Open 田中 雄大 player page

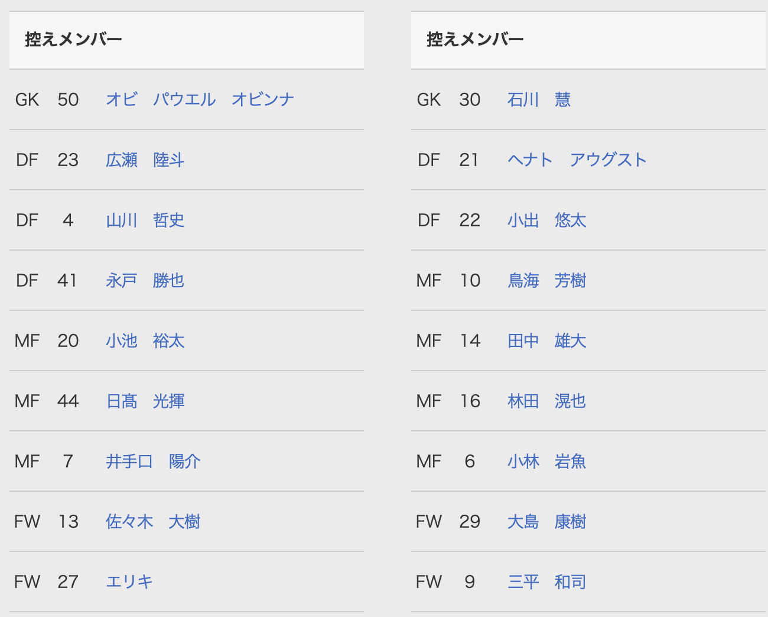[546, 340]
